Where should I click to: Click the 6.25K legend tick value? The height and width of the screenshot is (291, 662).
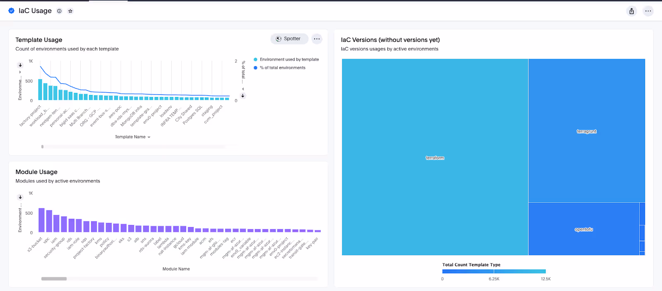coord(494,279)
